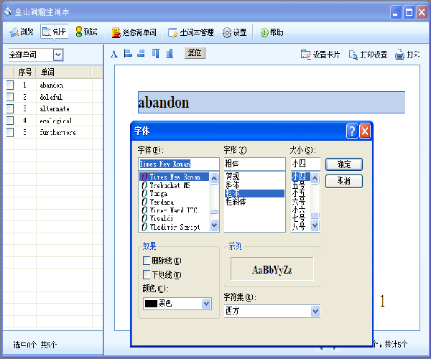Select 斜体 italic font style
This screenshot has width=431, height=359.
(x=254, y=185)
